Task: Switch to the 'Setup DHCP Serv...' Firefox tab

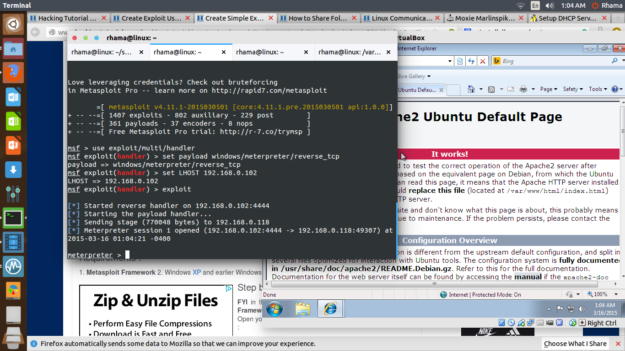Action: tap(568, 18)
